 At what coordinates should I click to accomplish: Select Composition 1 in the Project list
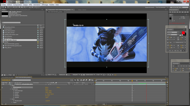[8, 29]
